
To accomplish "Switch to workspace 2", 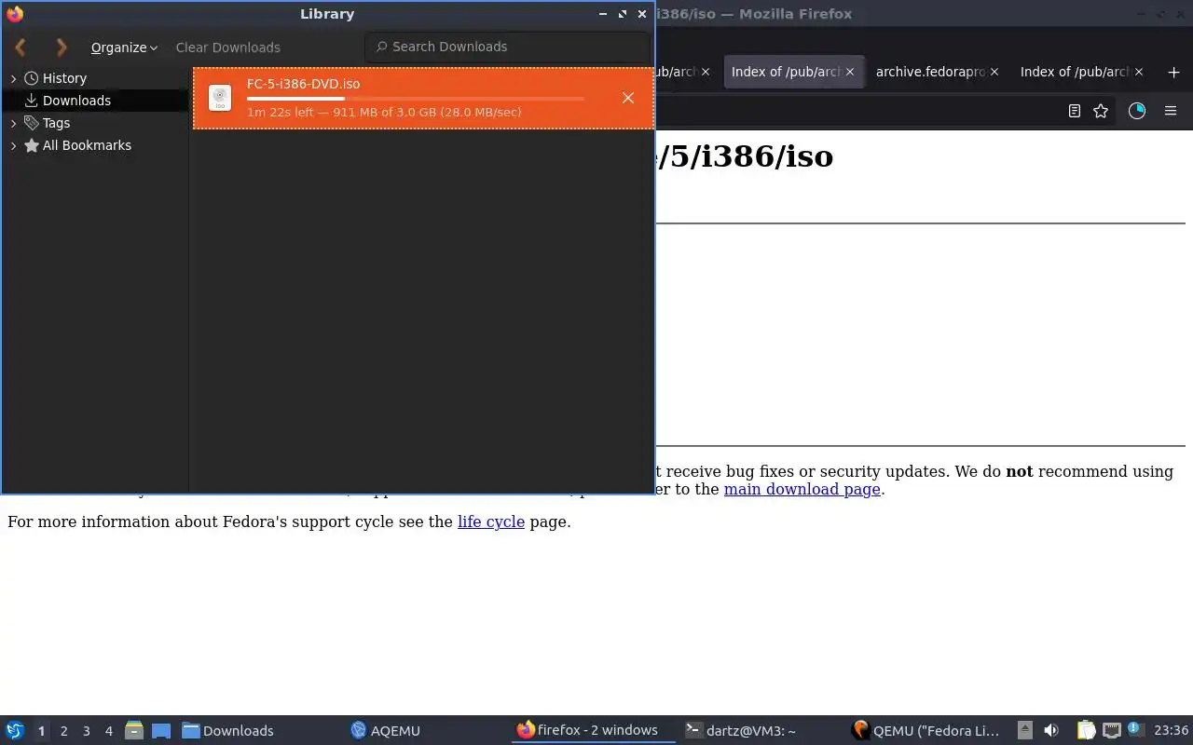I will coord(63,731).
